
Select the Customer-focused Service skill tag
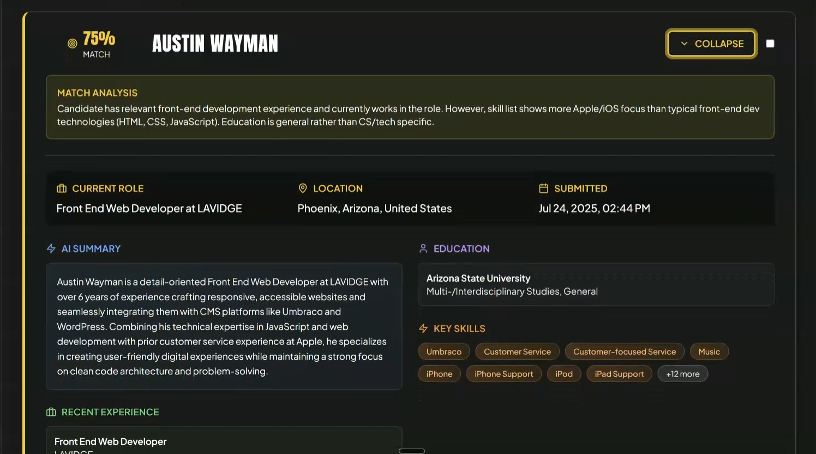624,352
